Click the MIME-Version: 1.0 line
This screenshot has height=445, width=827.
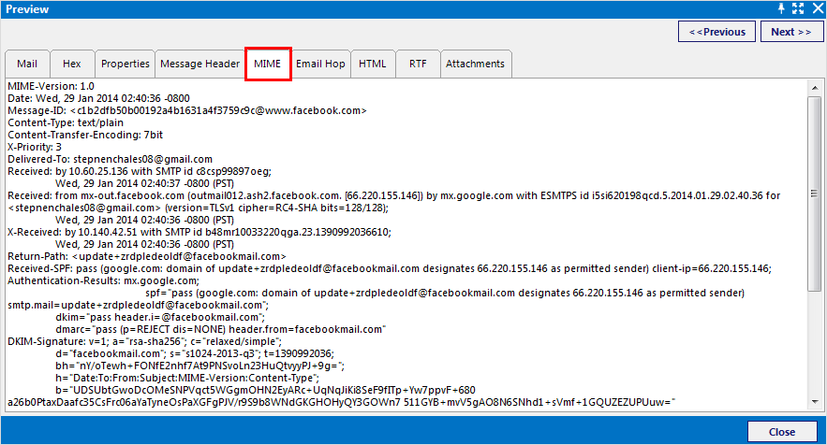tap(52, 86)
